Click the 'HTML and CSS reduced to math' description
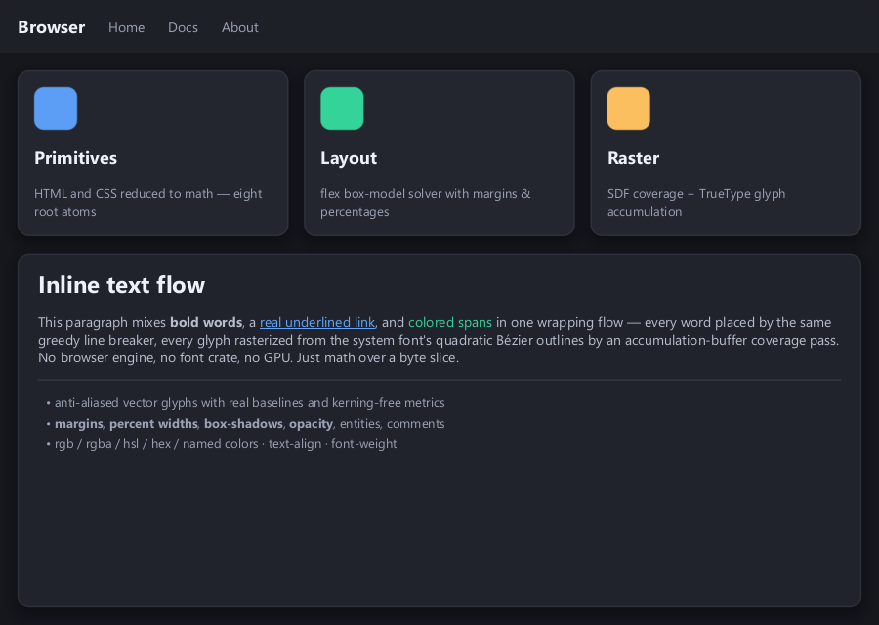 point(148,202)
